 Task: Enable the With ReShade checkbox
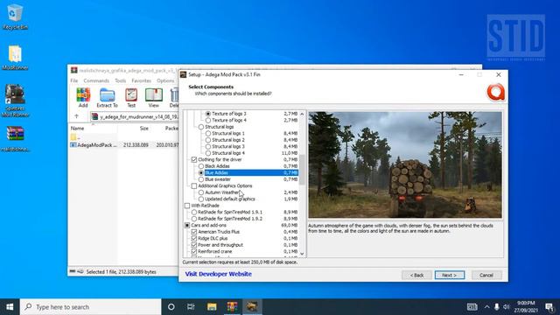pos(187,206)
